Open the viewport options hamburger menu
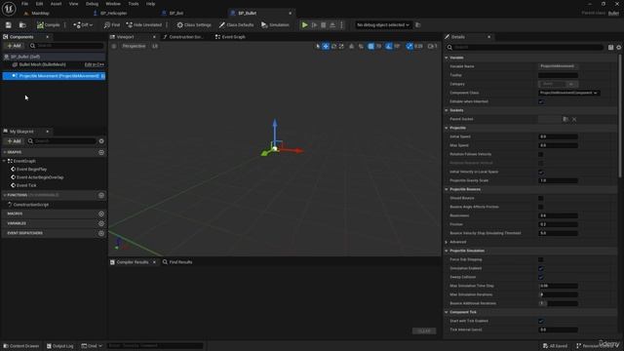 point(114,46)
